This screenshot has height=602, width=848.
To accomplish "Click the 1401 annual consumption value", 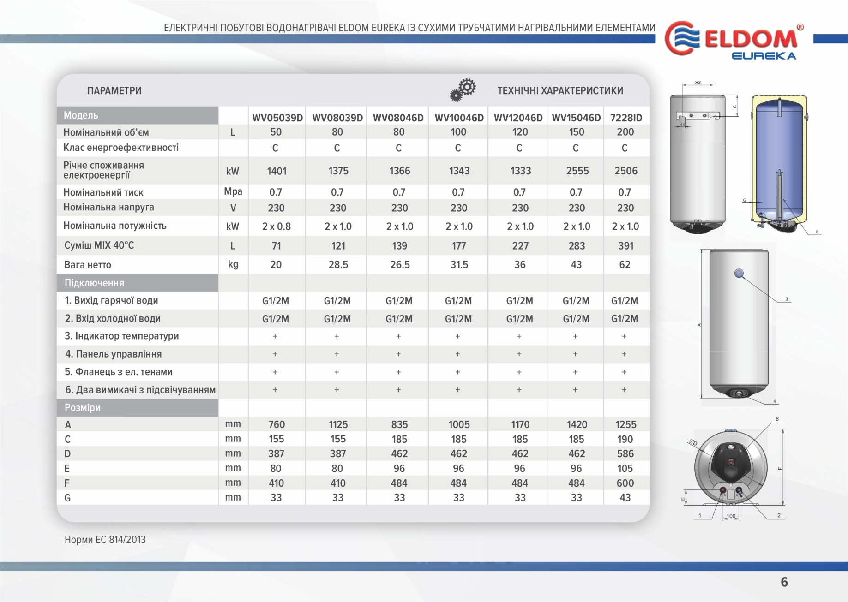I will coord(277,171).
